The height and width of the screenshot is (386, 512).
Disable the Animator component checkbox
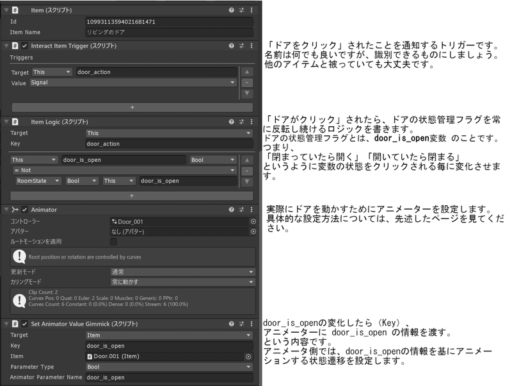coord(24,210)
